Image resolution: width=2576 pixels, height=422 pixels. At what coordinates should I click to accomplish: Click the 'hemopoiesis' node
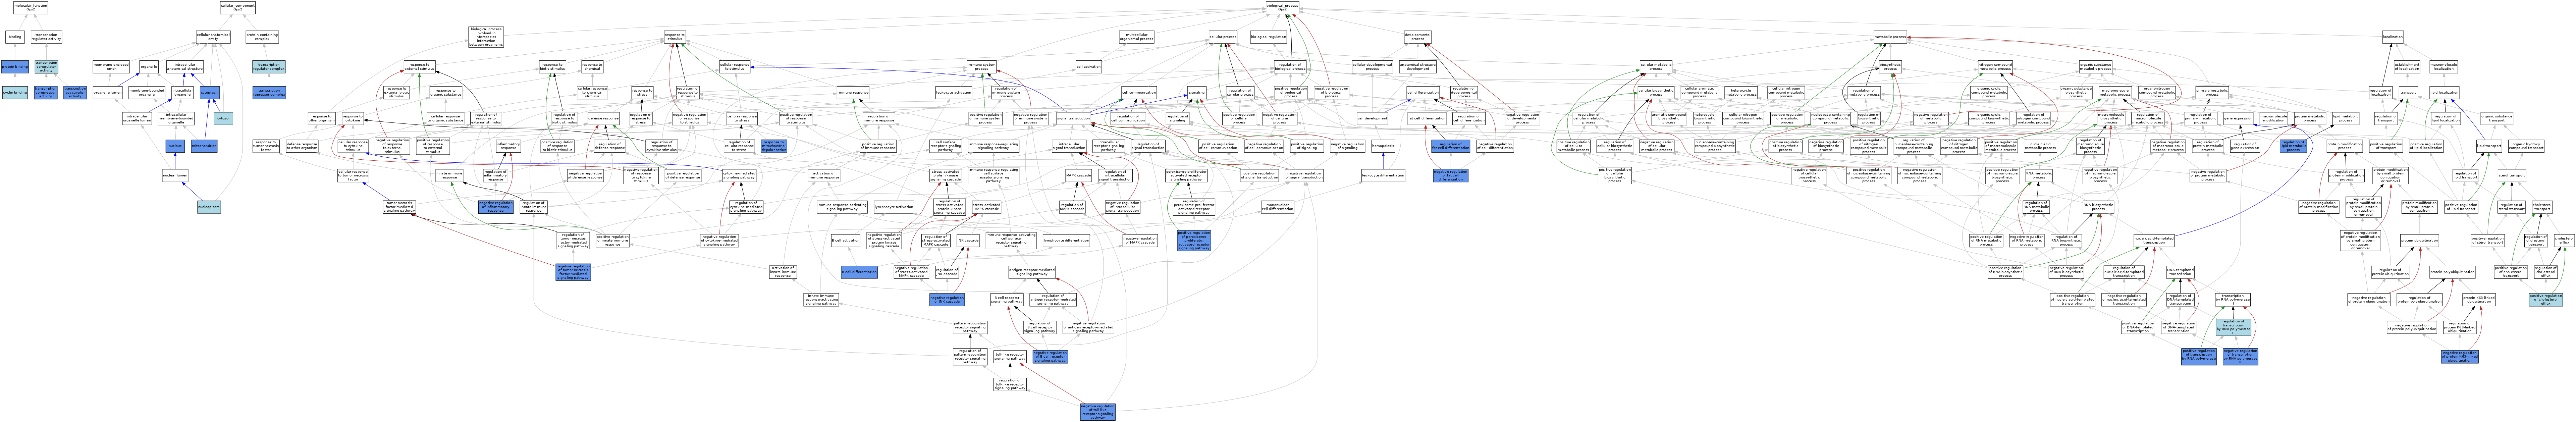click(1383, 146)
